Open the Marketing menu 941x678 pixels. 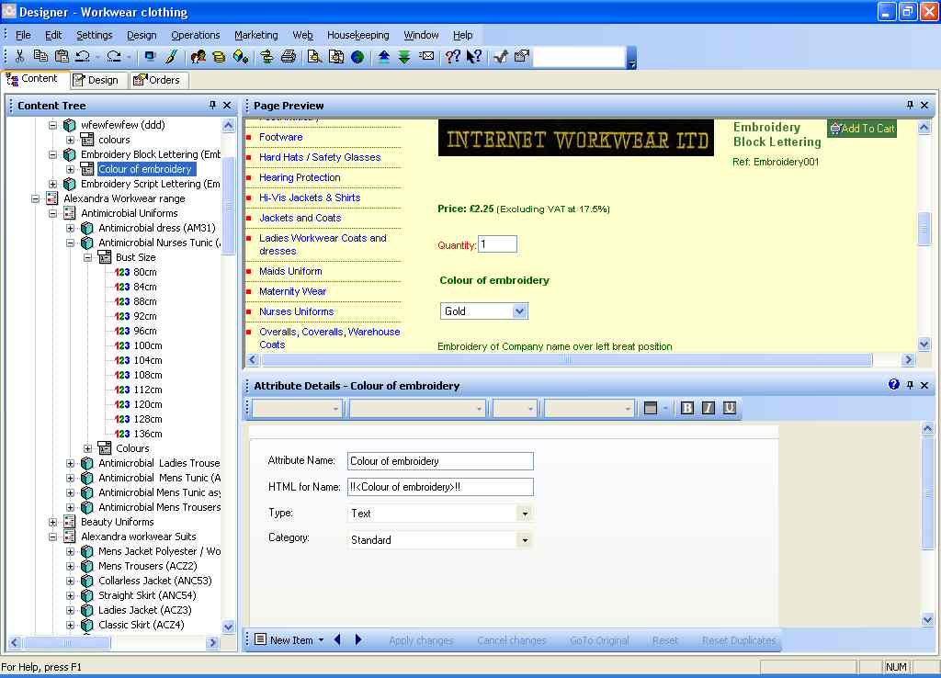coord(255,35)
